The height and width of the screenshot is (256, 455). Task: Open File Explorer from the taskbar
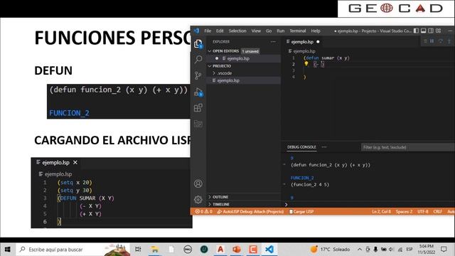(154, 250)
